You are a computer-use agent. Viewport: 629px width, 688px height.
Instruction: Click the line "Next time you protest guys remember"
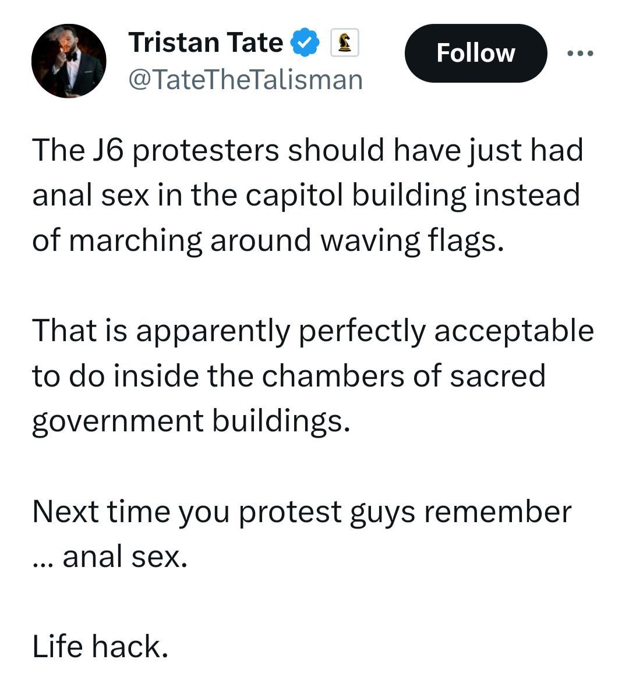pyautogui.click(x=302, y=512)
